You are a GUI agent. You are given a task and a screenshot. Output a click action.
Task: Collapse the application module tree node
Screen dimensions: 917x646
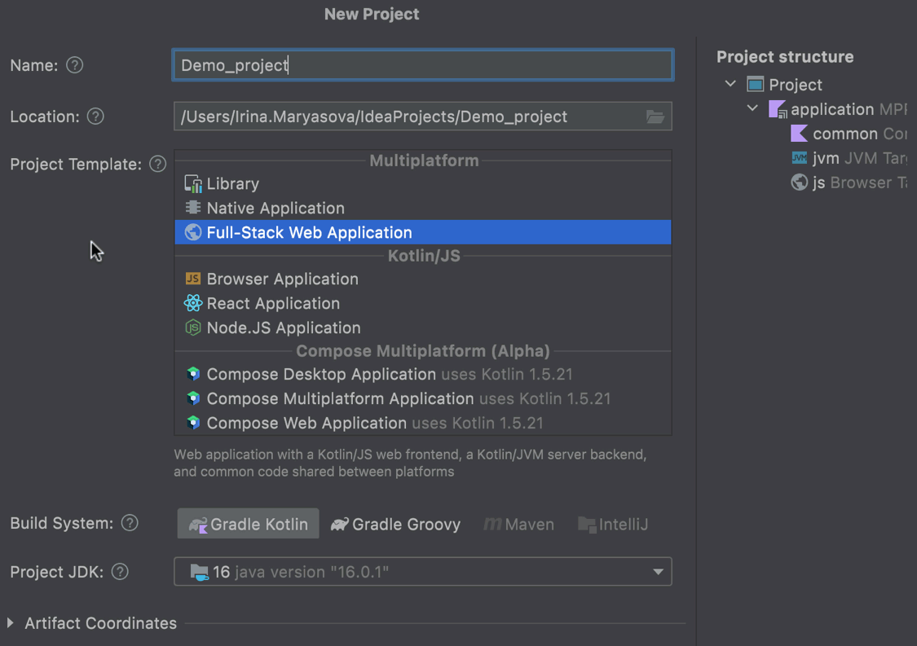(x=752, y=108)
